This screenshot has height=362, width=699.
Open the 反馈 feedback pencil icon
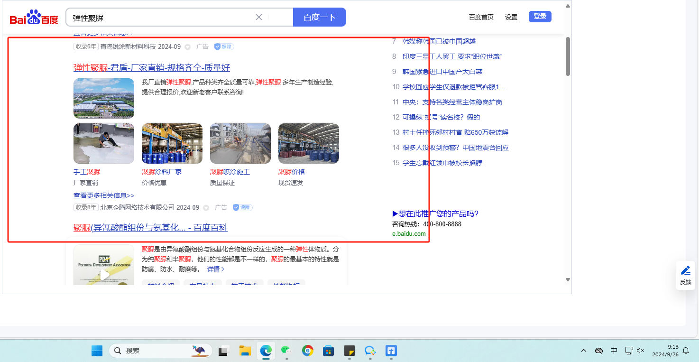[686, 271]
